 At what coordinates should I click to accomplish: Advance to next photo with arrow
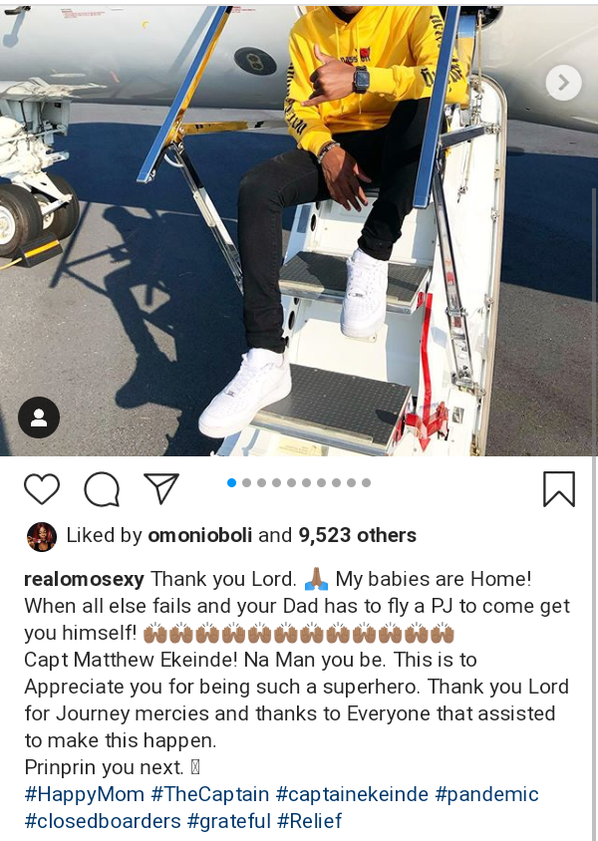tap(563, 83)
